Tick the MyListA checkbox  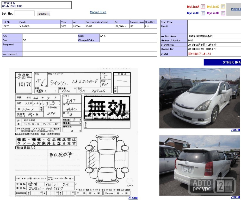click(x=203, y=7)
